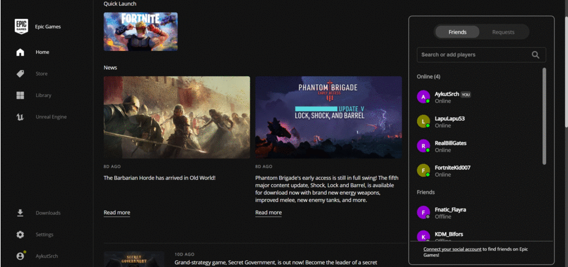Click AykutSrch avatar in friends list
Screen dimensions: 568x267
pos(424,96)
